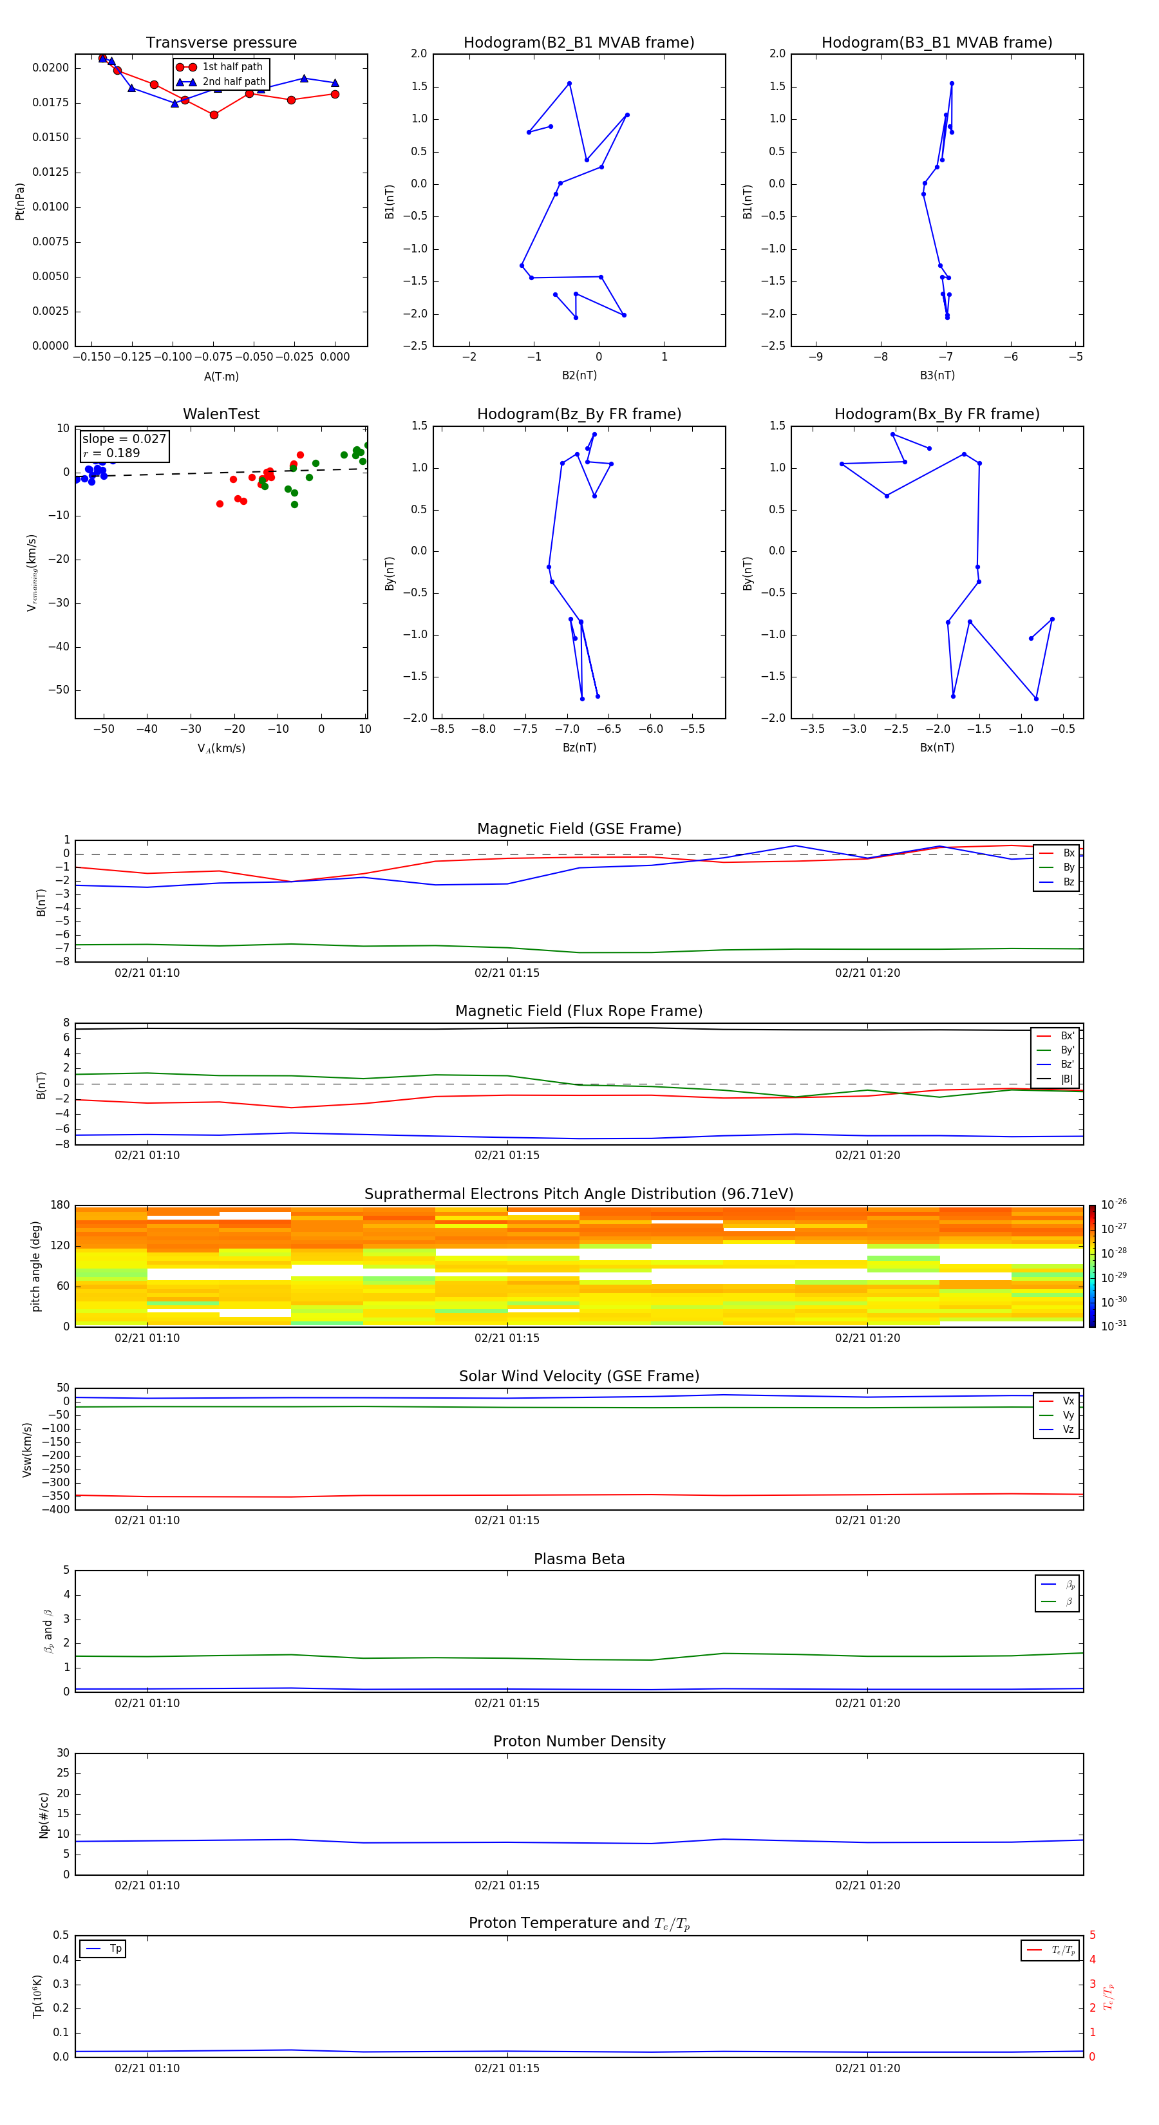Click the "B2(nT)" x-axis label
This screenshot has width=1159, height=2125.
coord(579,375)
